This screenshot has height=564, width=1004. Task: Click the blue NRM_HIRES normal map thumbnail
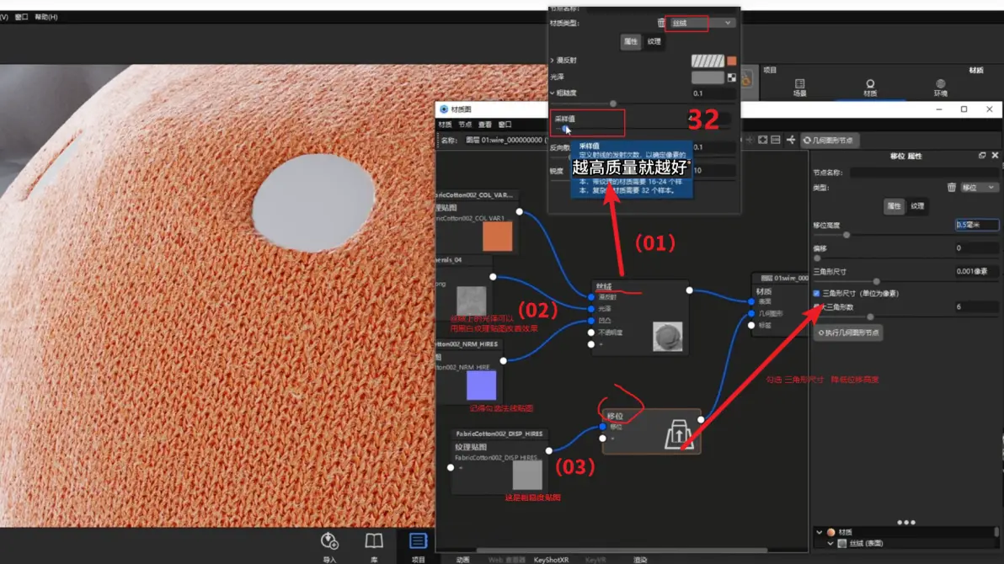click(482, 386)
